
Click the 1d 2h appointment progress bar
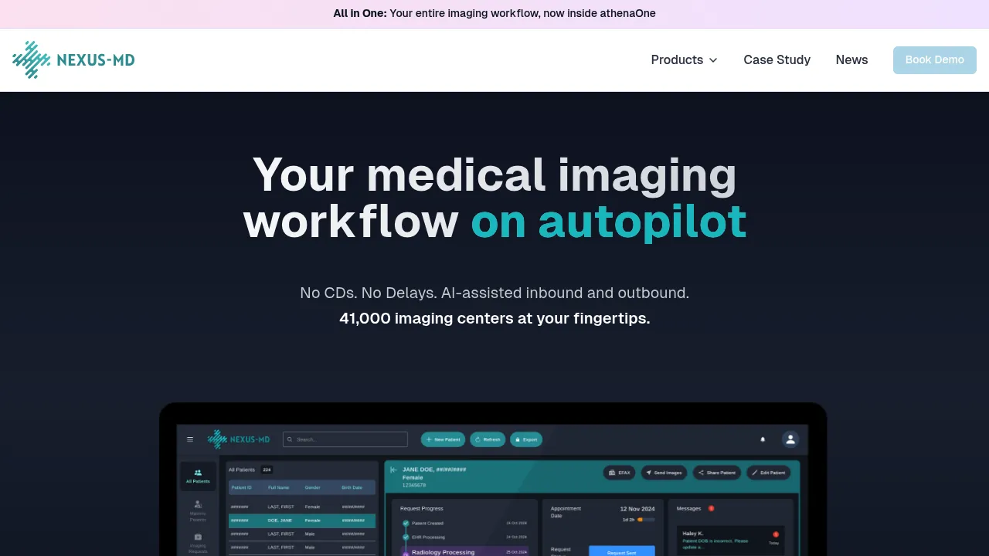(x=646, y=520)
